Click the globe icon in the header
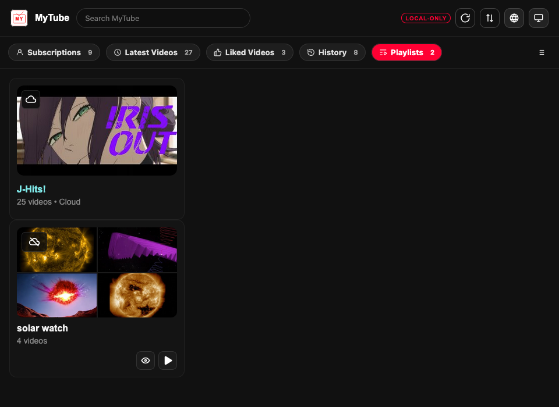Screen dimensions: 559x407 [514, 18]
